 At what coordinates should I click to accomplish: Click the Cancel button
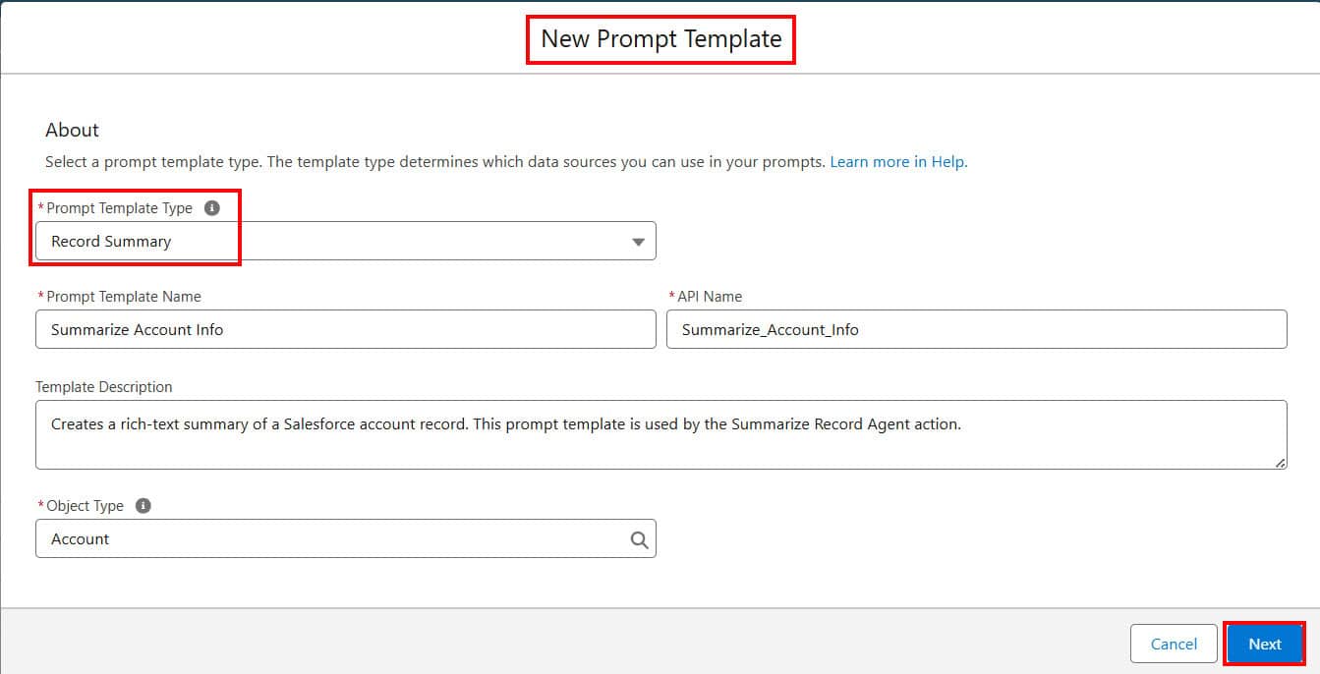tap(1174, 644)
